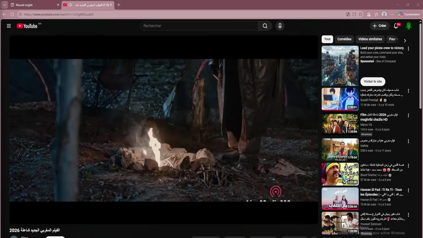Click the video player to pause

point(164,130)
